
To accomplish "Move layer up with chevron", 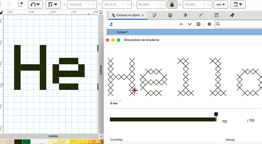I will (181, 24).
